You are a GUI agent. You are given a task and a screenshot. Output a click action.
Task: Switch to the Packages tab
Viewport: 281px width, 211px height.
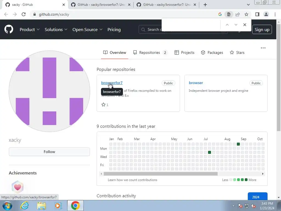click(212, 52)
